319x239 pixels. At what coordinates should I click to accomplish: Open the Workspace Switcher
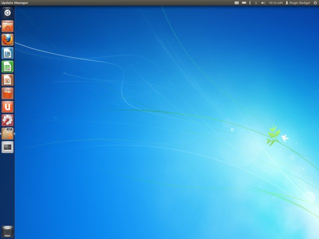tap(7, 147)
